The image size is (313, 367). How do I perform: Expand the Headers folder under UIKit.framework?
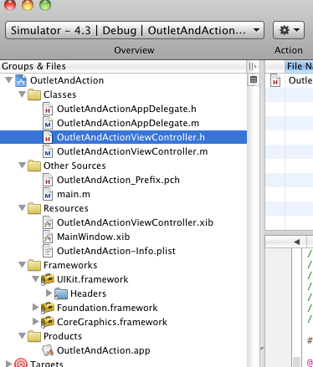pos(49,293)
